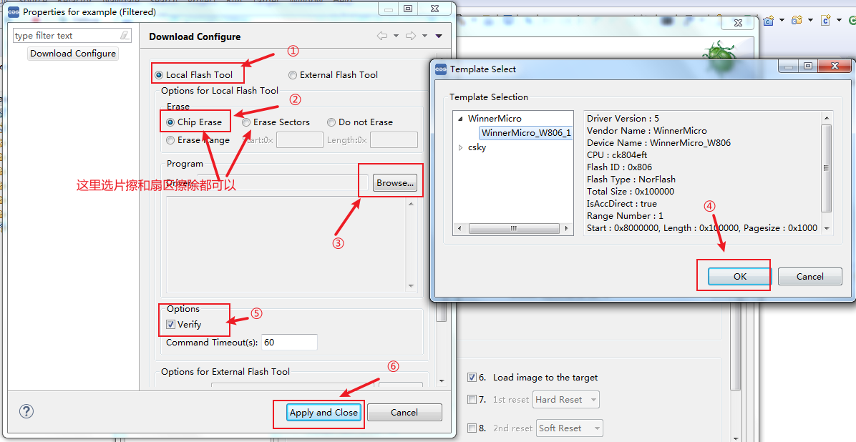Click the new C source file toolbar icon
856x442 pixels.
pos(825,21)
